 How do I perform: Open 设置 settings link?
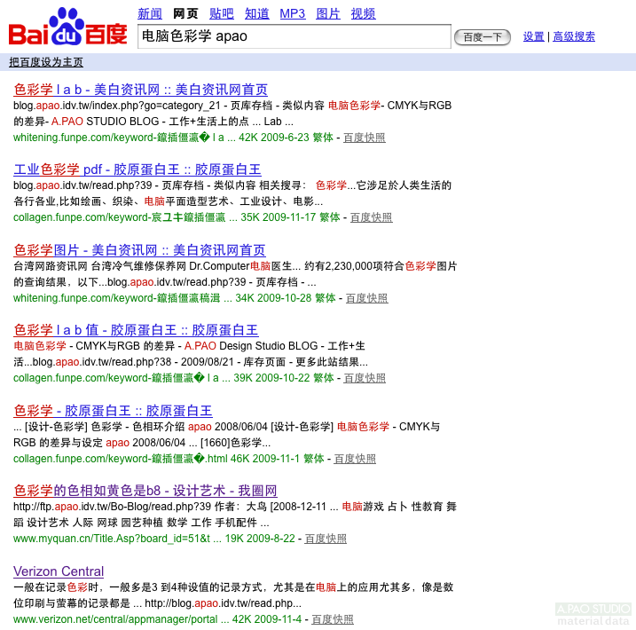pyautogui.click(x=533, y=37)
